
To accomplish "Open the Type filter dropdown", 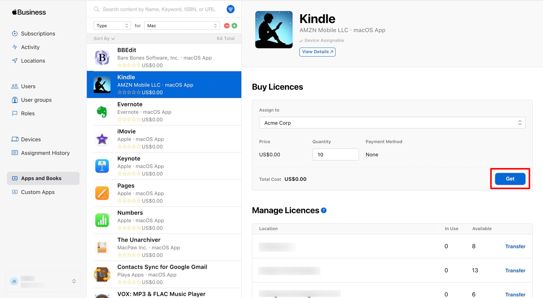I will [112, 26].
